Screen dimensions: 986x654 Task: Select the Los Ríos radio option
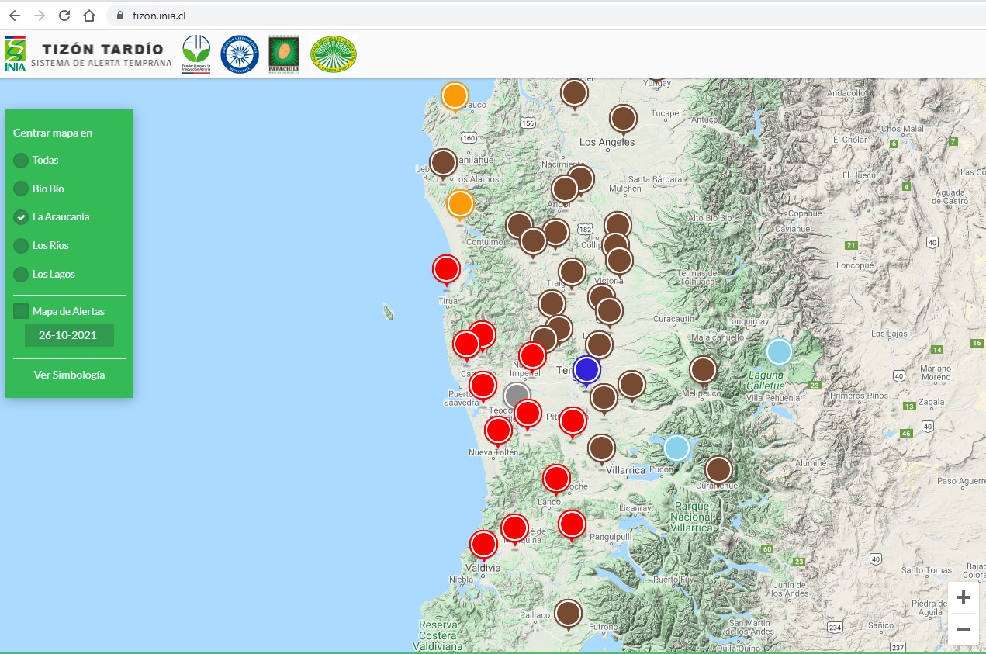[x=21, y=246]
